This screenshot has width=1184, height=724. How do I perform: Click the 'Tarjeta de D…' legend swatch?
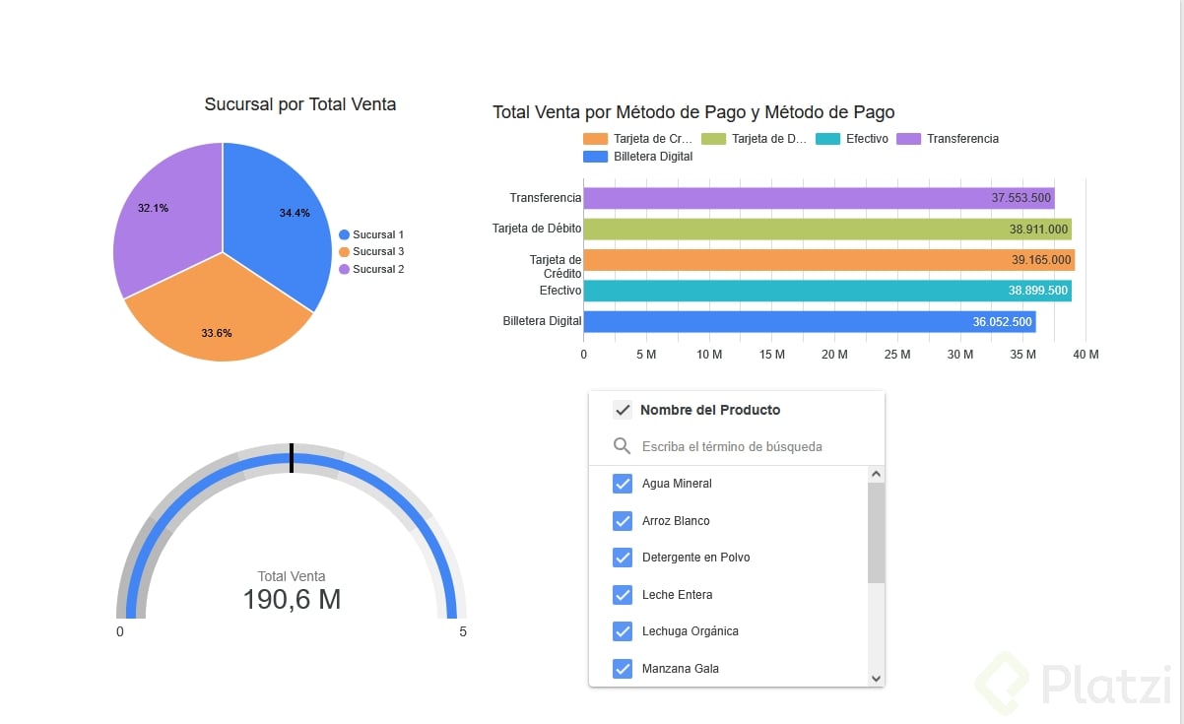[x=713, y=139]
